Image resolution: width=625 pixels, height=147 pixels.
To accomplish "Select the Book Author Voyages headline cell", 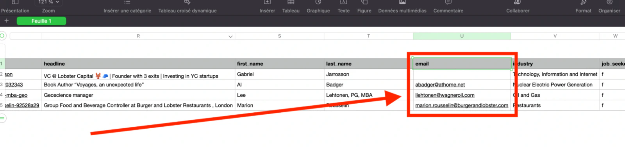I will 138,85.
